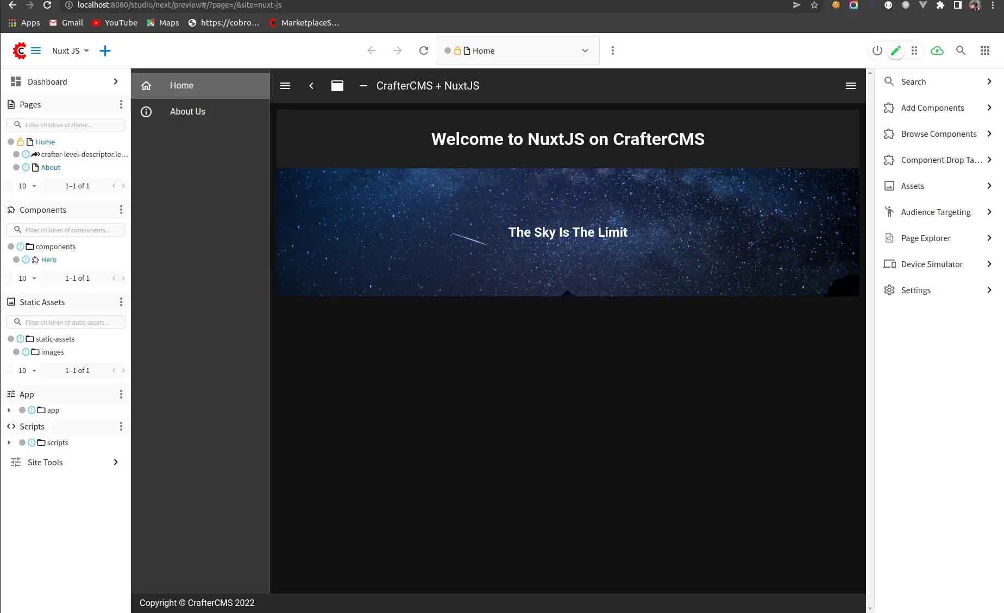Open the toolbar search magnifier icon

click(961, 50)
